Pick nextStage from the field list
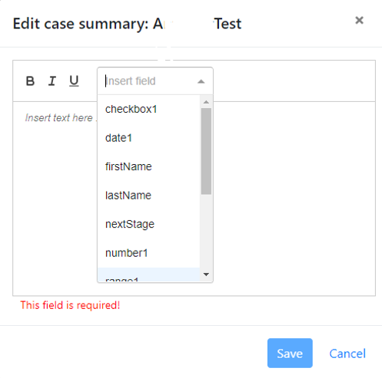Screen dimensions: 382x378 tap(148, 224)
